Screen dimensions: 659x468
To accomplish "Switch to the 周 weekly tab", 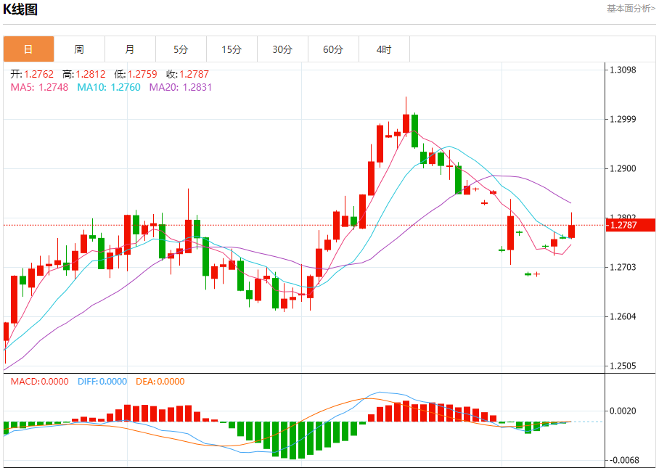I will [79, 49].
